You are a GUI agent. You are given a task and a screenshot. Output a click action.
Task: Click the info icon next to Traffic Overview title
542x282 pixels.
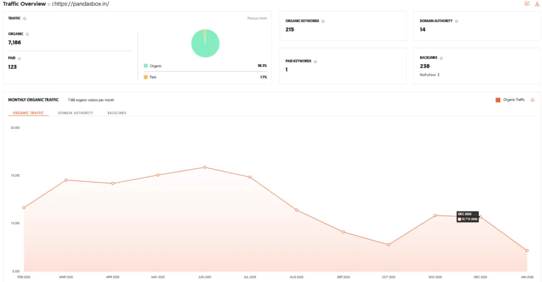pos(49,4)
